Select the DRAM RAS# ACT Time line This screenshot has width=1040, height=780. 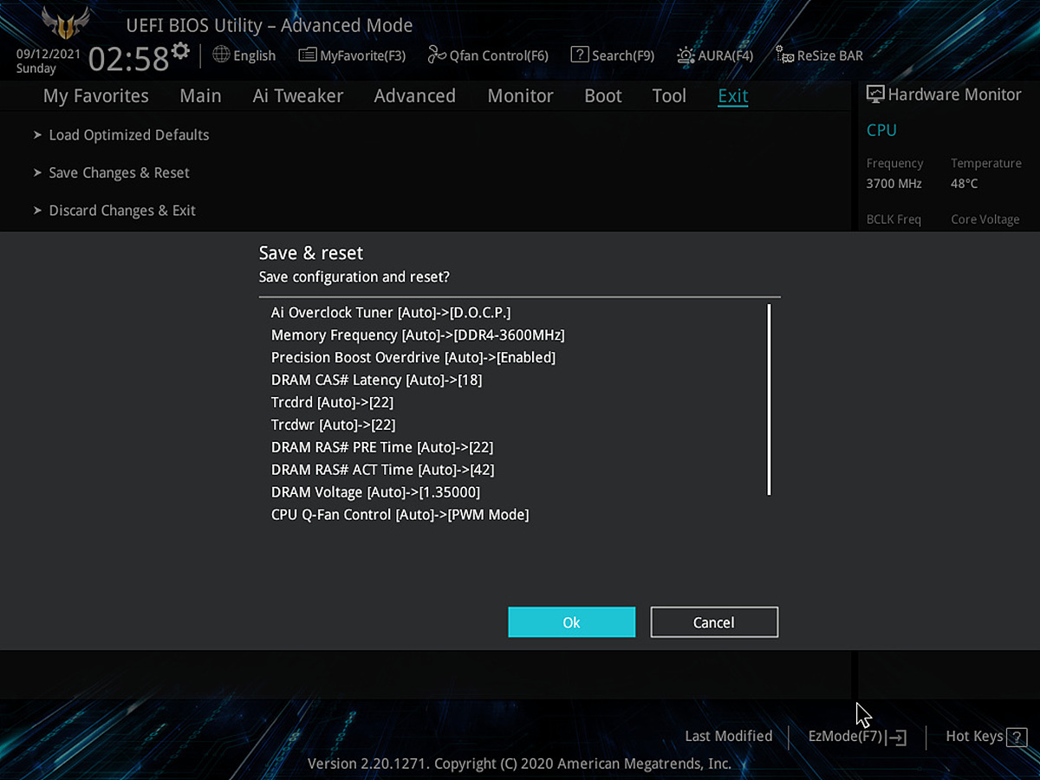[x=383, y=470]
